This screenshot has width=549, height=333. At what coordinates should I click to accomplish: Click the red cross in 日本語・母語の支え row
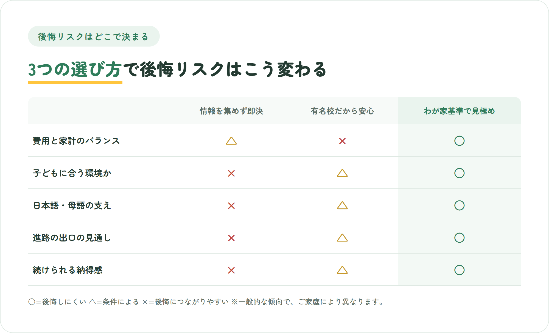[x=231, y=206]
